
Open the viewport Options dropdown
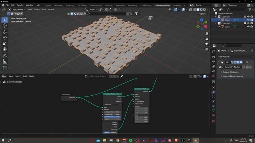[x=204, y=14]
